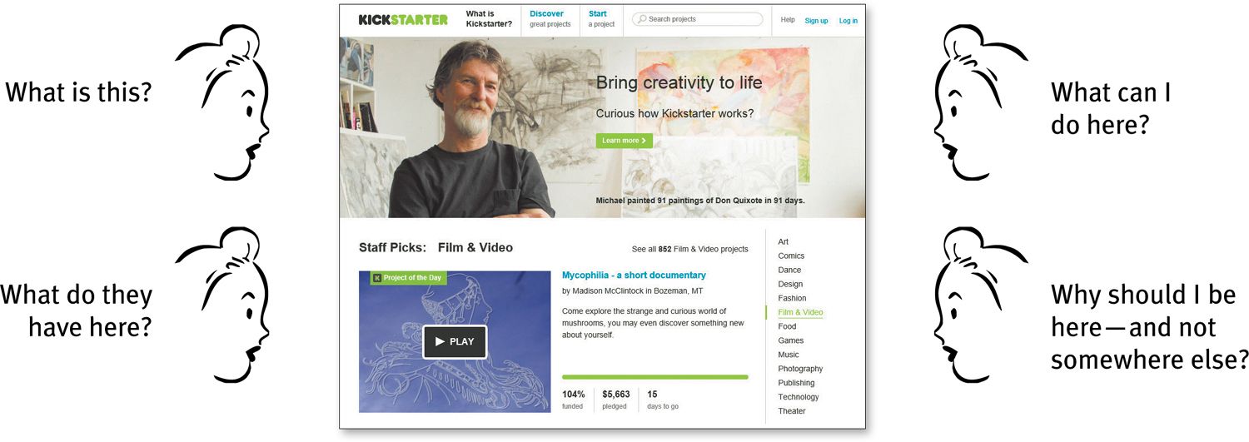Viewport: 1249px width, 442px height.
Task: Choose the Music category
Action: click(x=789, y=355)
